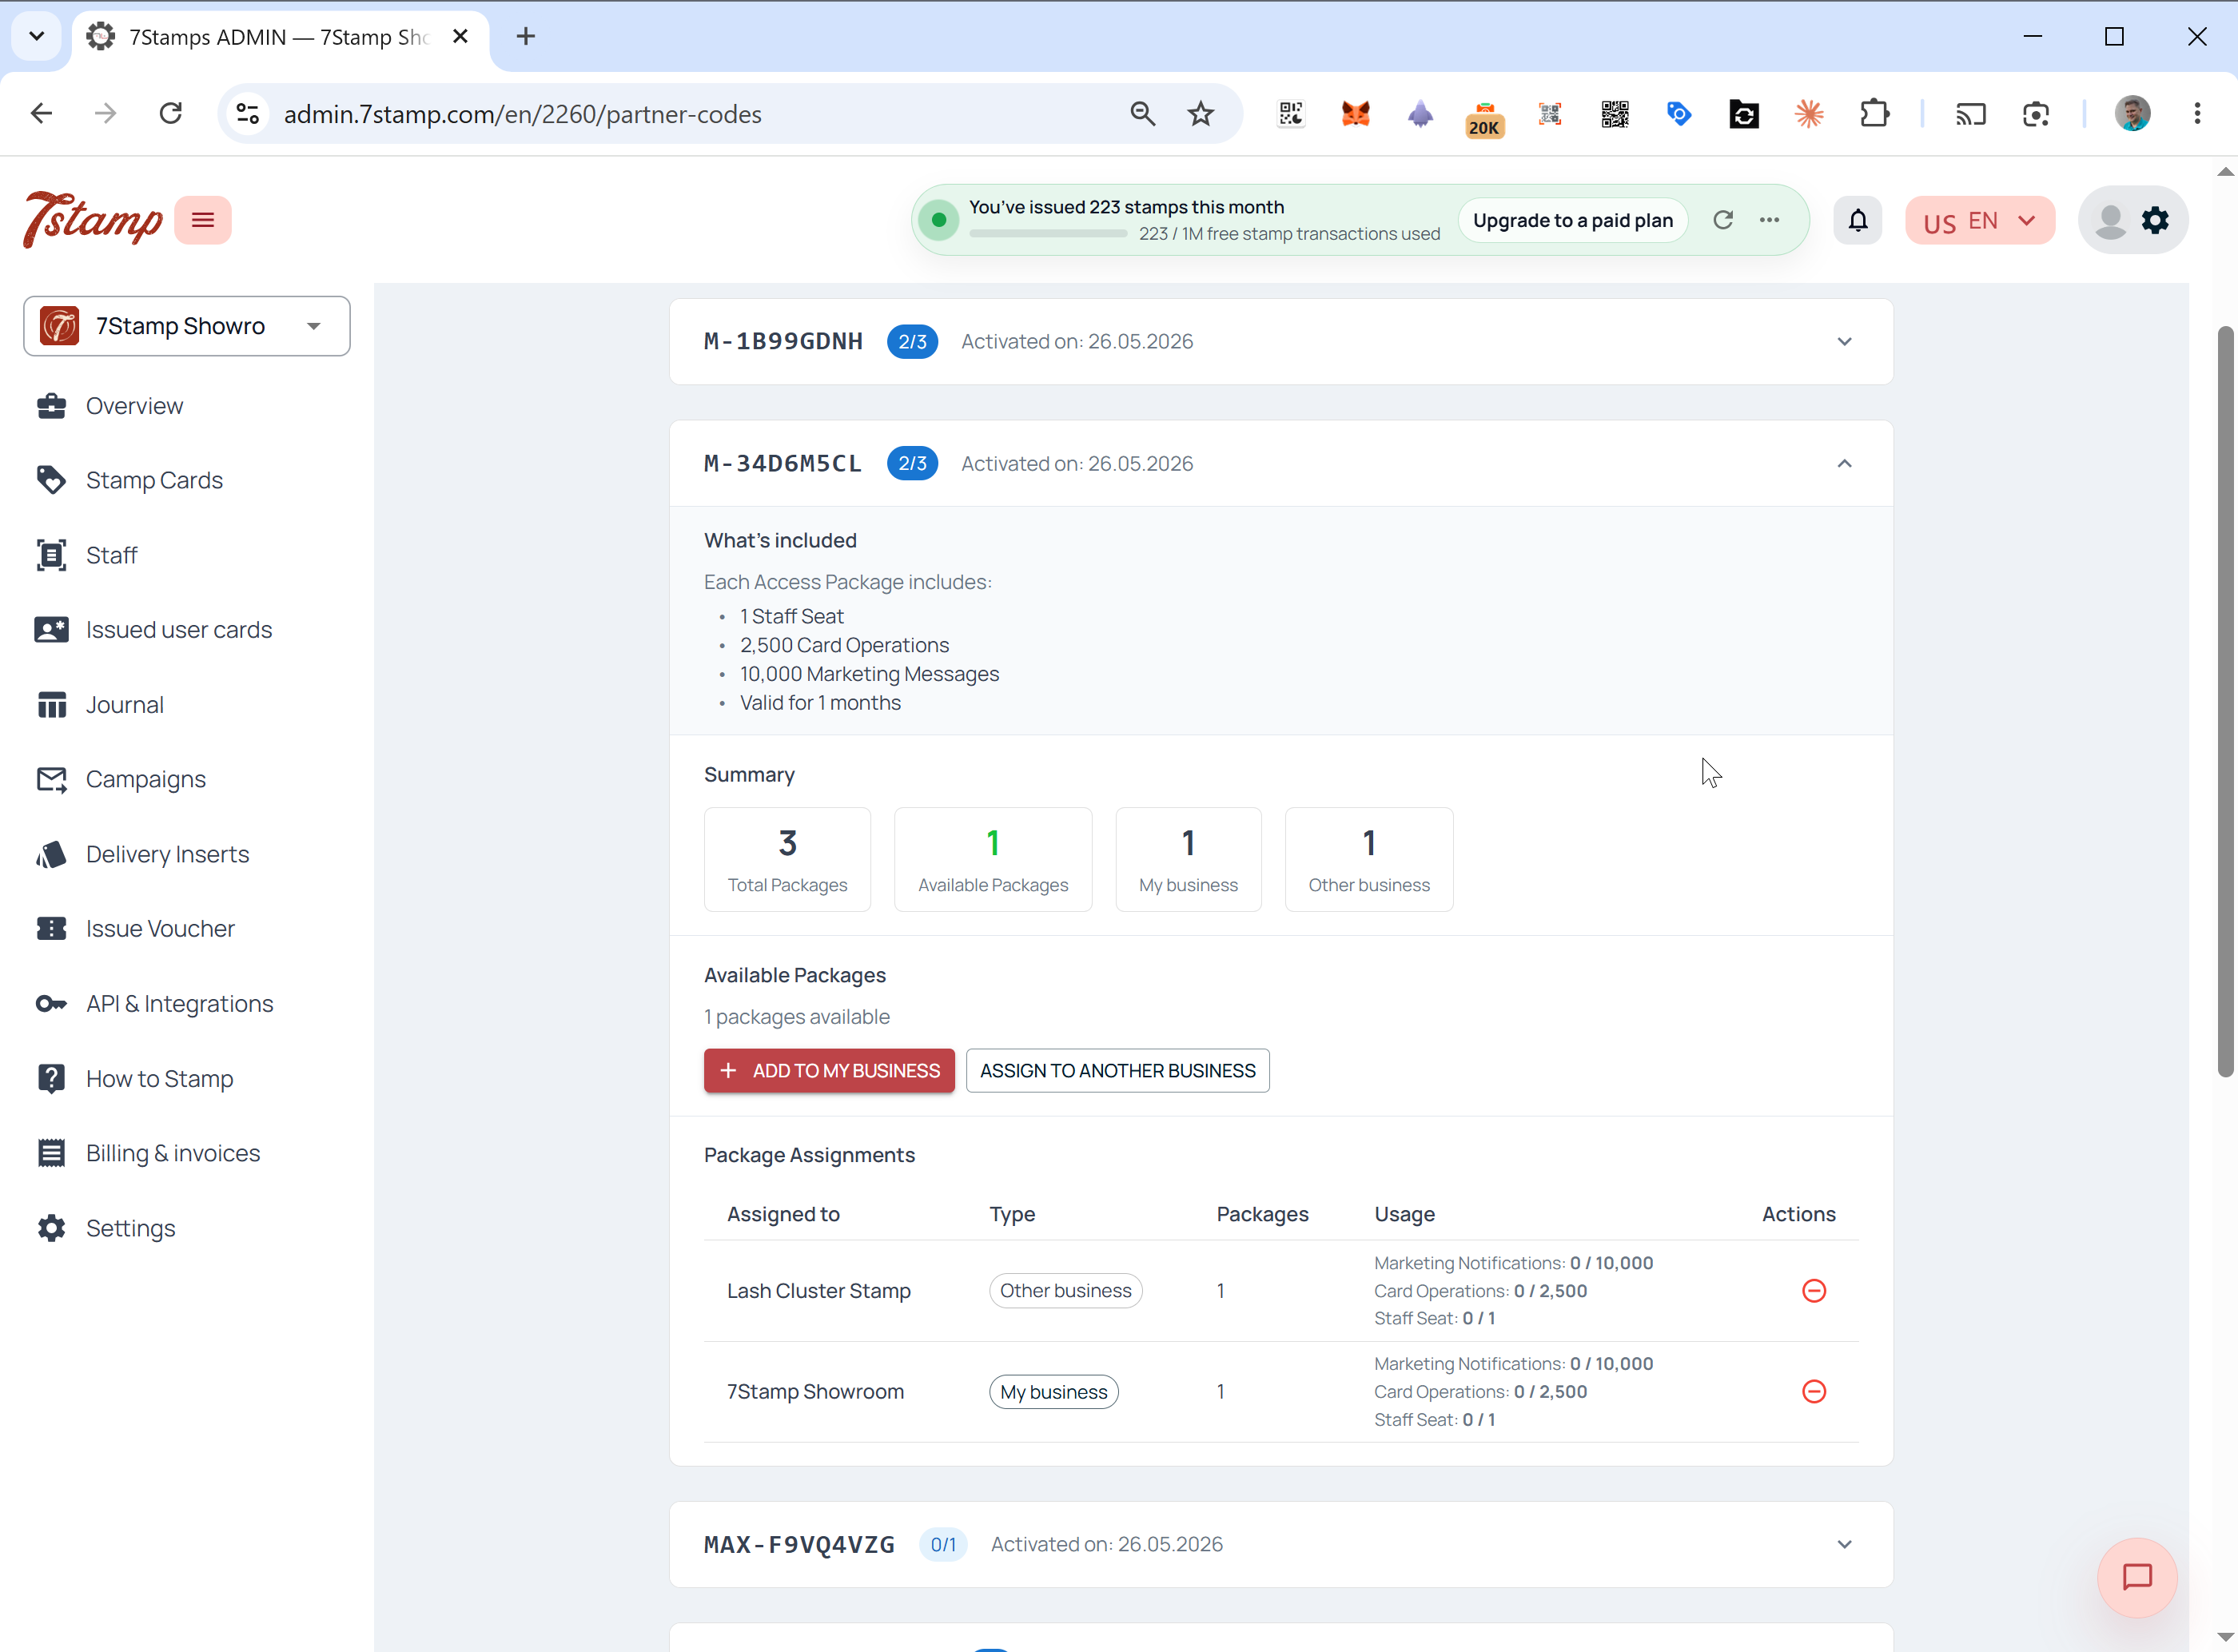Open the orange asterisk extension

[1809, 114]
